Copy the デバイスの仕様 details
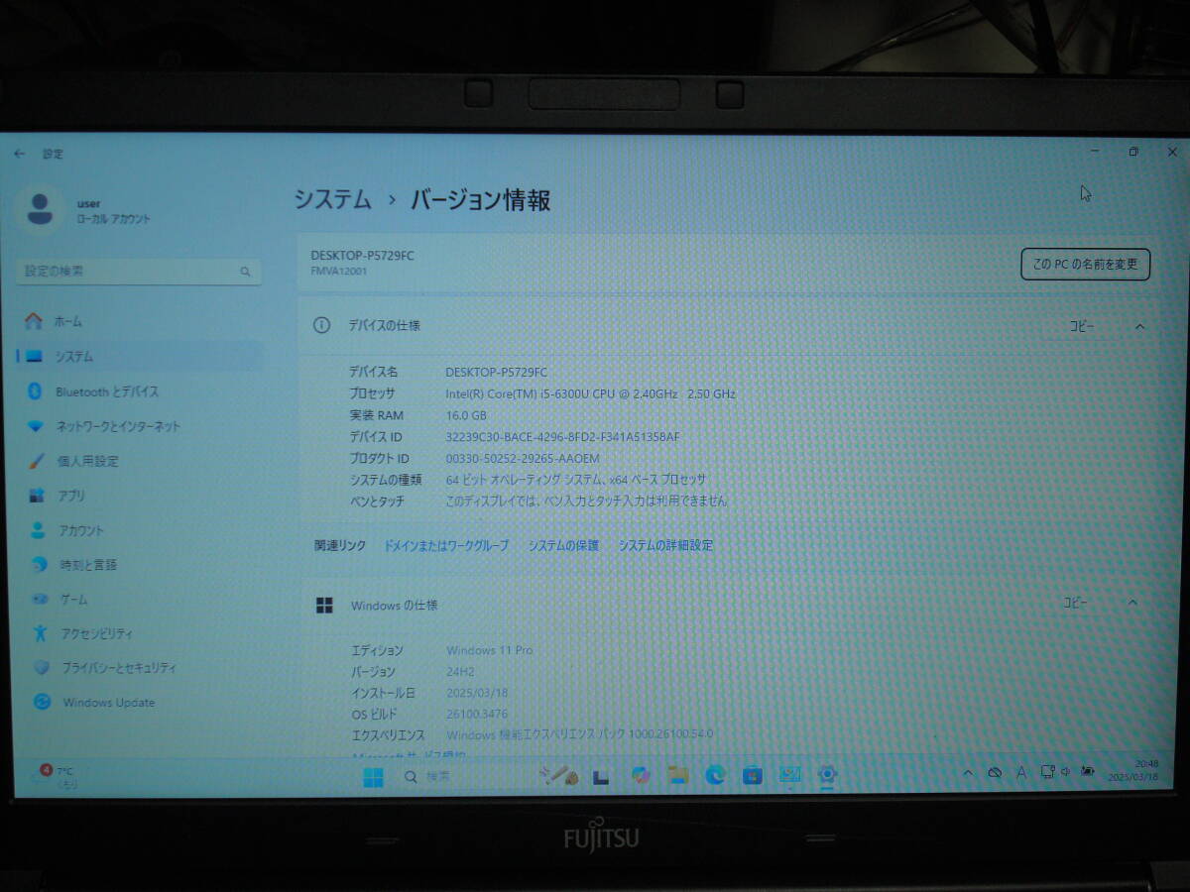 (1081, 326)
